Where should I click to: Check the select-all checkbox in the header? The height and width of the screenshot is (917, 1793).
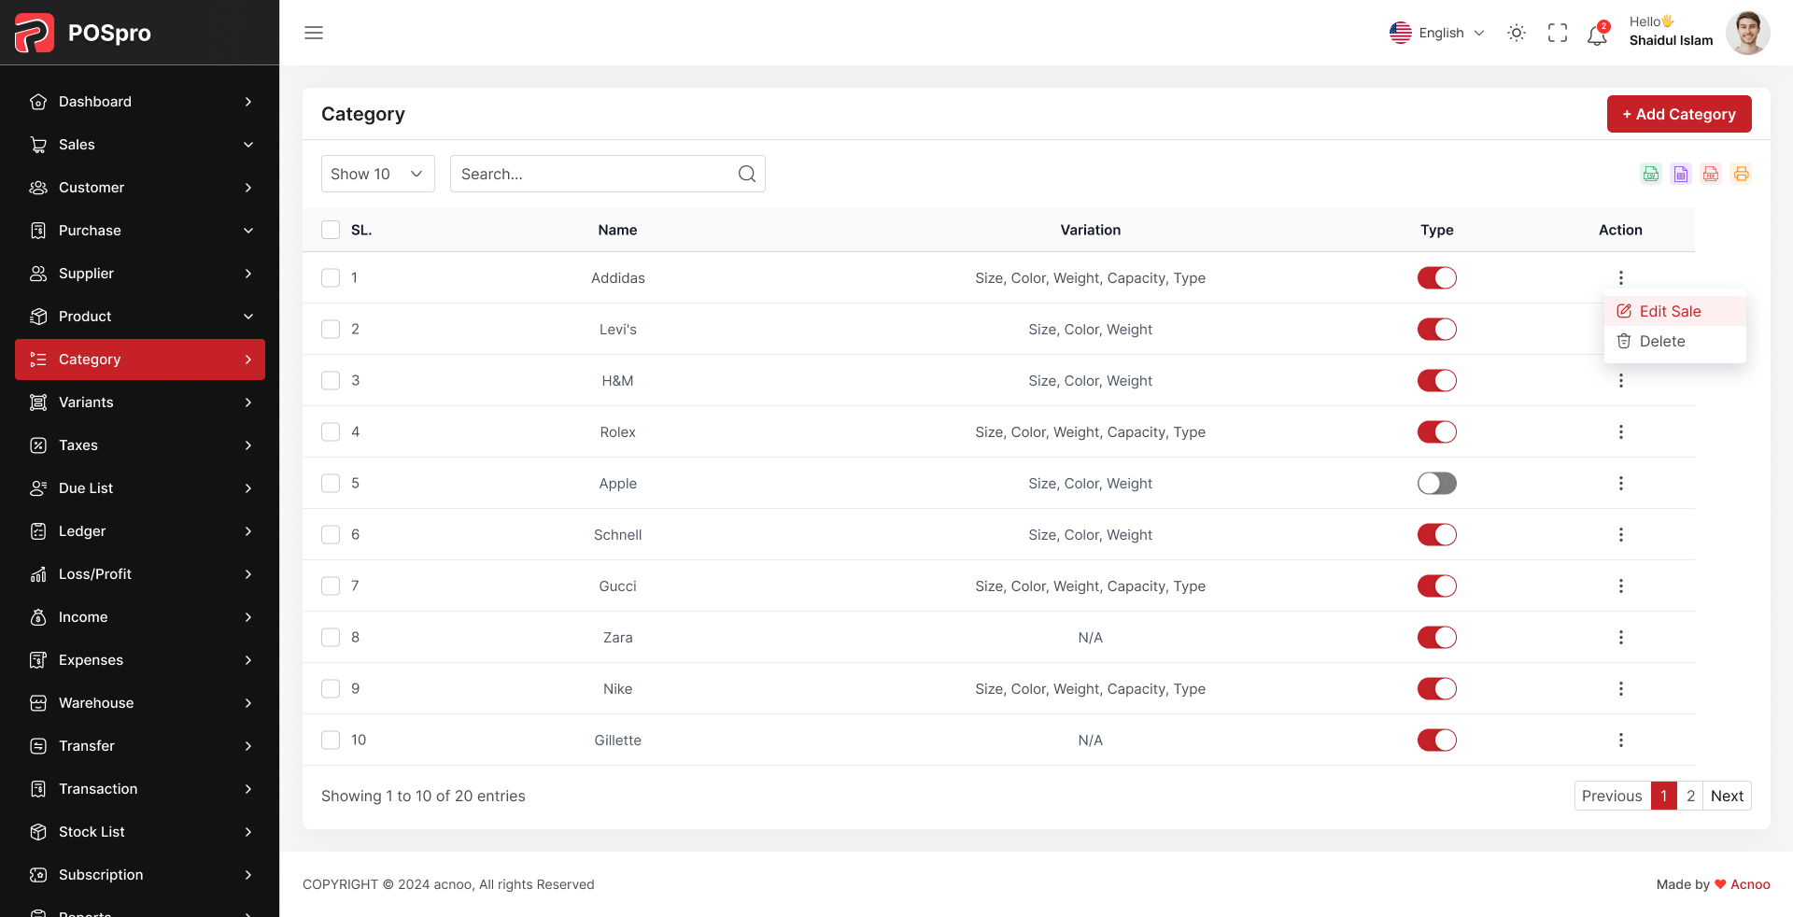331,230
